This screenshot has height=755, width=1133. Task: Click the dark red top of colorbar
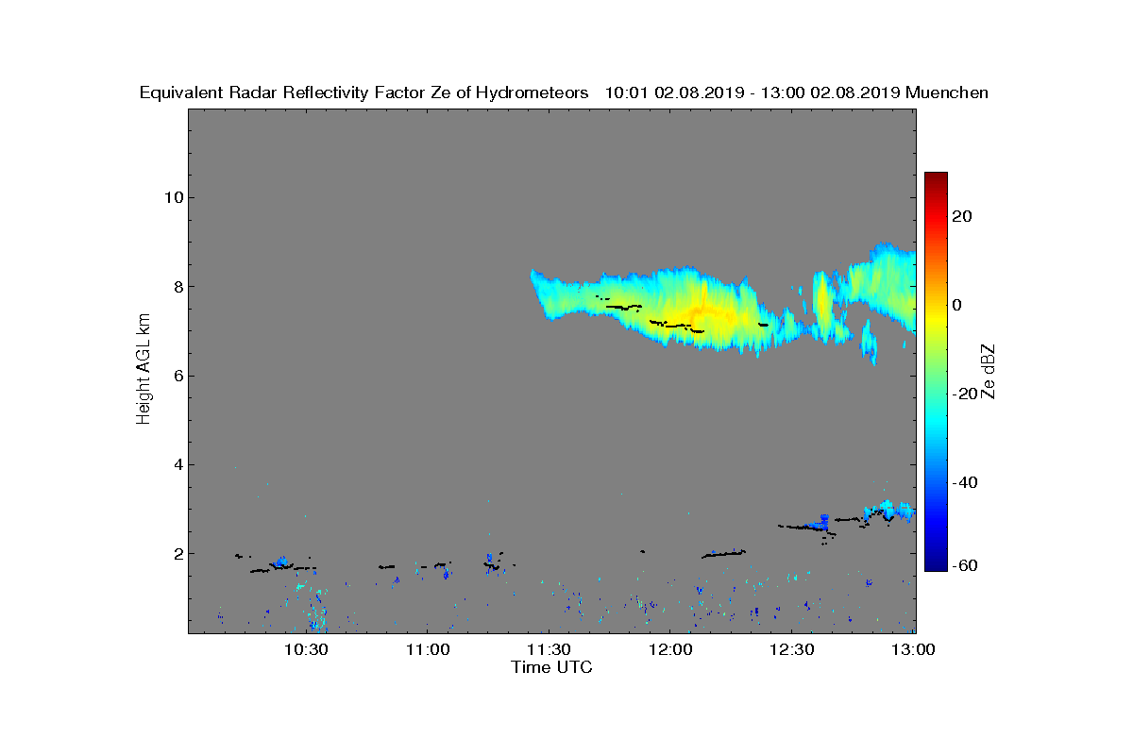point(936,179)
